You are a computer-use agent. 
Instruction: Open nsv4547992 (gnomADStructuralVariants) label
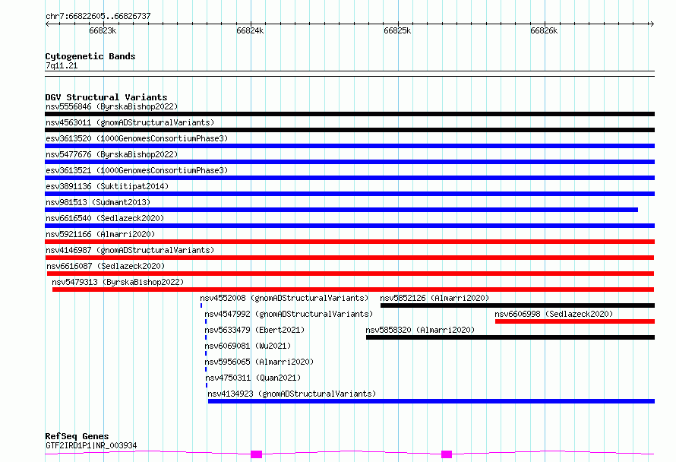[289, 314]
